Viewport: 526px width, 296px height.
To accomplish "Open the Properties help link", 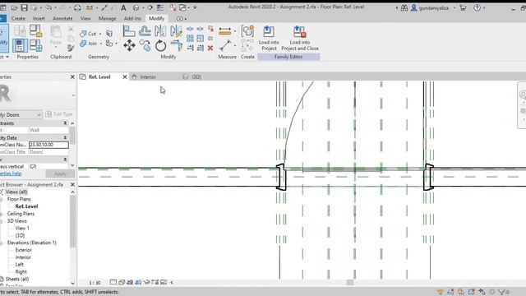I will click(x=11, y=173).
